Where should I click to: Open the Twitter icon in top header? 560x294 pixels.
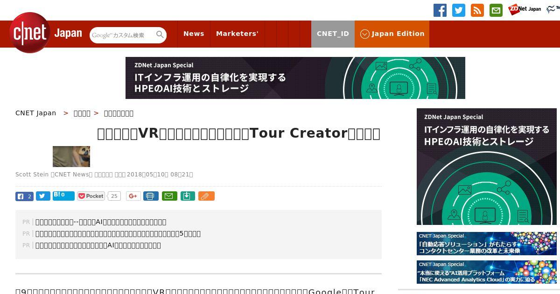pos(459,10)
